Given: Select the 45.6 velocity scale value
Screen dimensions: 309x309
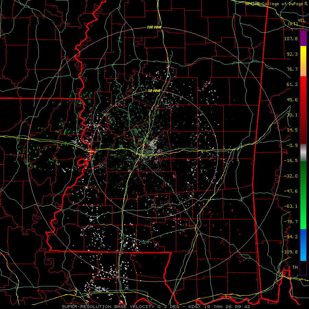Looking at the screenshot, I should pos(292,100).
